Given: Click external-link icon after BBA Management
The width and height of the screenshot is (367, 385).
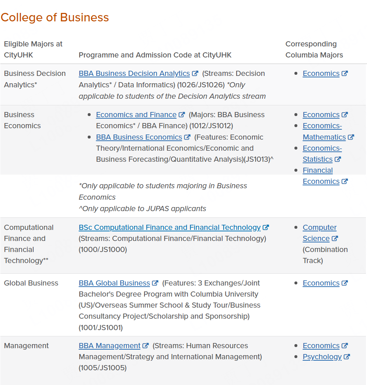Looking at the screenshot, I should click(x=146, y=346).
